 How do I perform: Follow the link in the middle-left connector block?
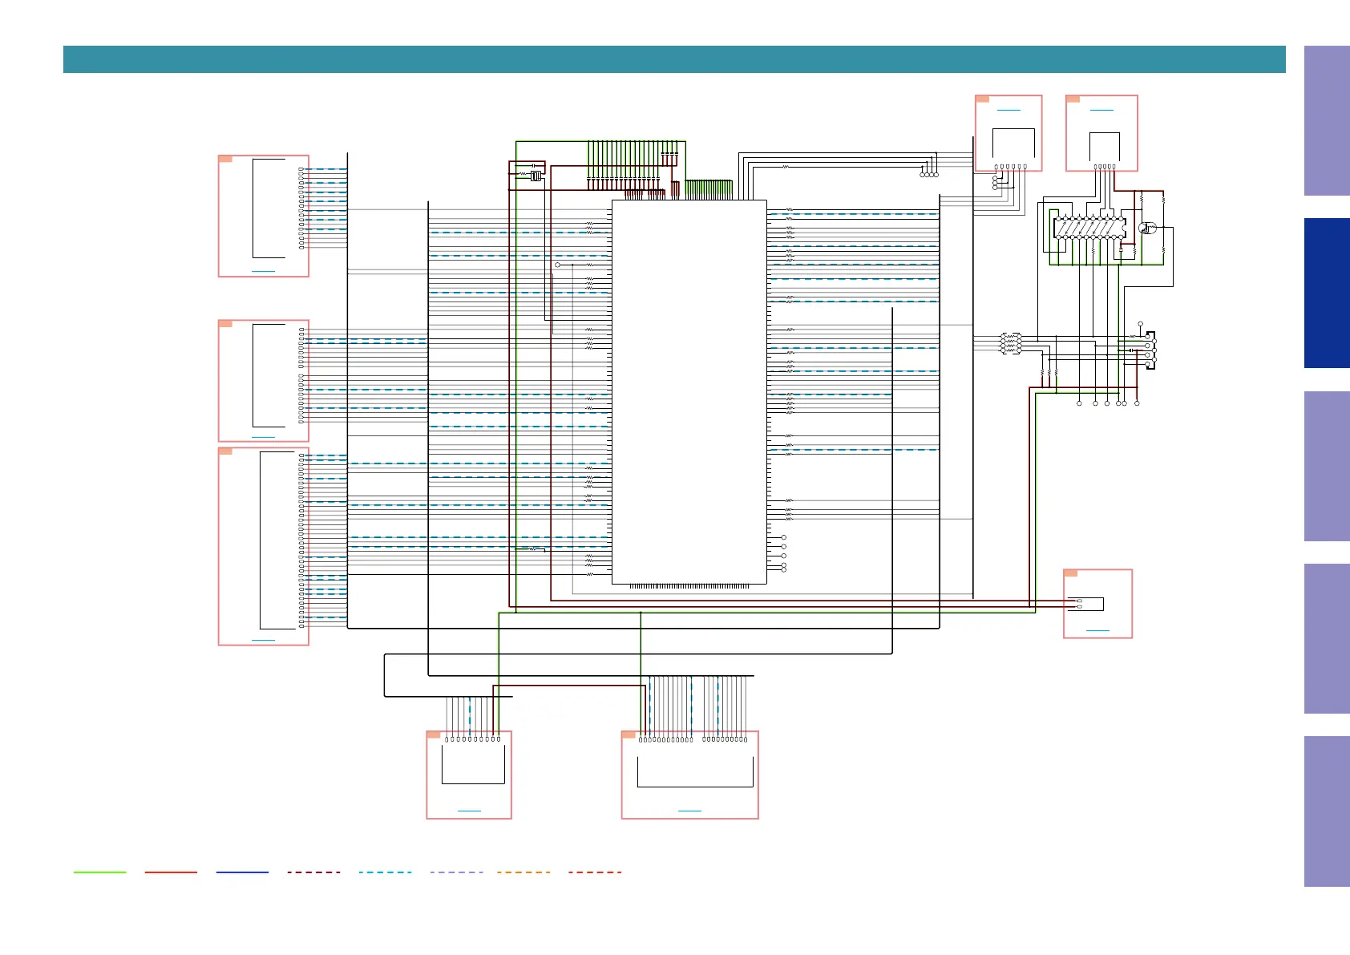(263, 437)
